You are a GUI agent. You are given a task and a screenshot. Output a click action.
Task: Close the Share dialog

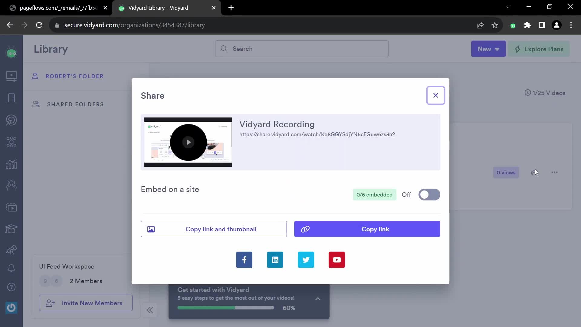click(436, 95)
